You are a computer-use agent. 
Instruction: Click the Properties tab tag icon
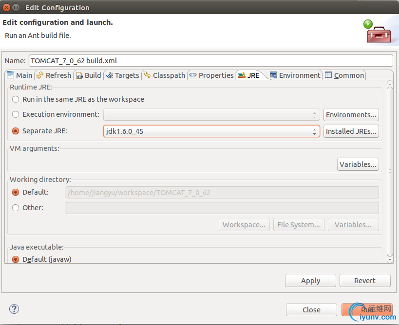click(x=193, y=75)
